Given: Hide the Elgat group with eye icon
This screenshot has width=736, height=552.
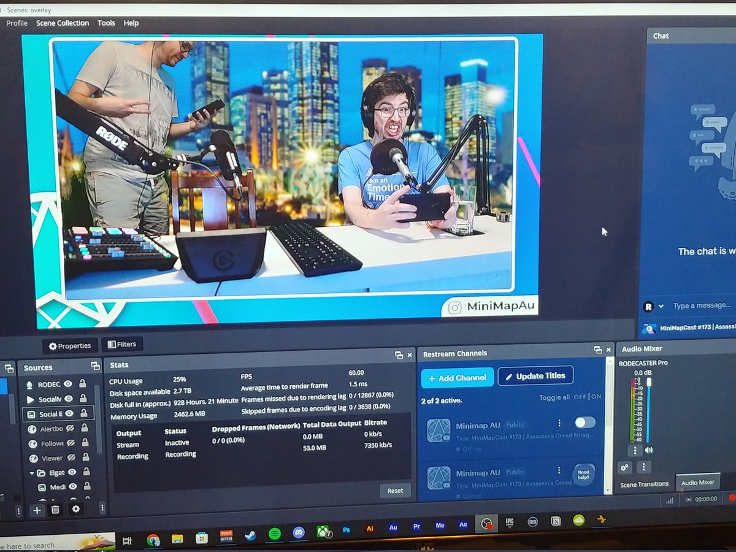Looking at the screenshot, I should 72,472.
